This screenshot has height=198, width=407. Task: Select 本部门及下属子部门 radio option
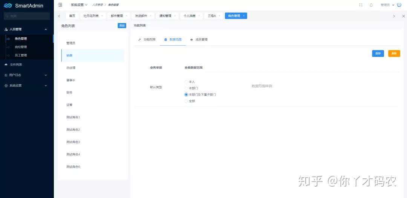click(186, 95)
